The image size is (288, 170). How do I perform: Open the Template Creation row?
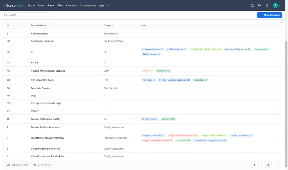(x=142, y=88)
